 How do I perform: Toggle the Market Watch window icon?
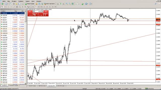pos(11,4)
